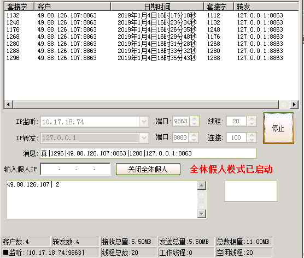The image size is (304, 258).
Task: Sort by the 日期时间 column header
Action: point(157,7)
